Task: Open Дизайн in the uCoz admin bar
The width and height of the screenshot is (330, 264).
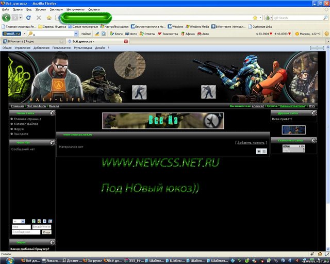Action: pos(100,48)
